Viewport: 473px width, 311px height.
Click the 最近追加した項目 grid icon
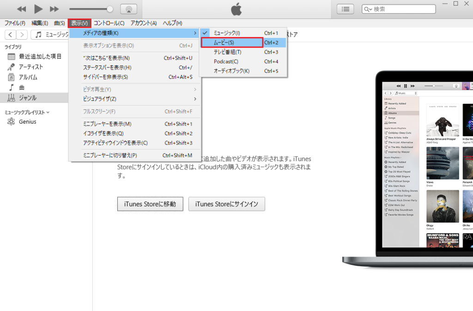[x=11, y=57]
